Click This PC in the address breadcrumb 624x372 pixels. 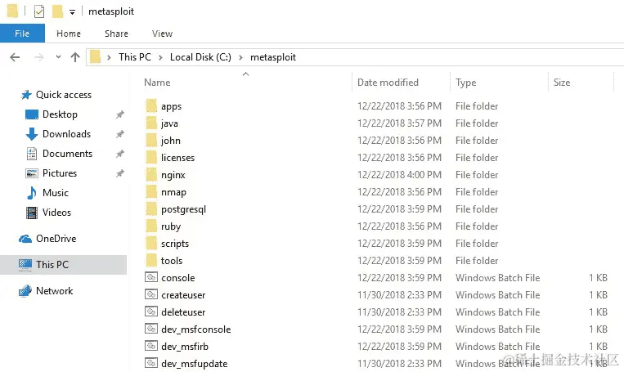point(135,57)
